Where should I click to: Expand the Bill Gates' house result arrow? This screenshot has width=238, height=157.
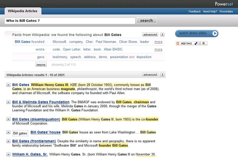pos(8,132)
